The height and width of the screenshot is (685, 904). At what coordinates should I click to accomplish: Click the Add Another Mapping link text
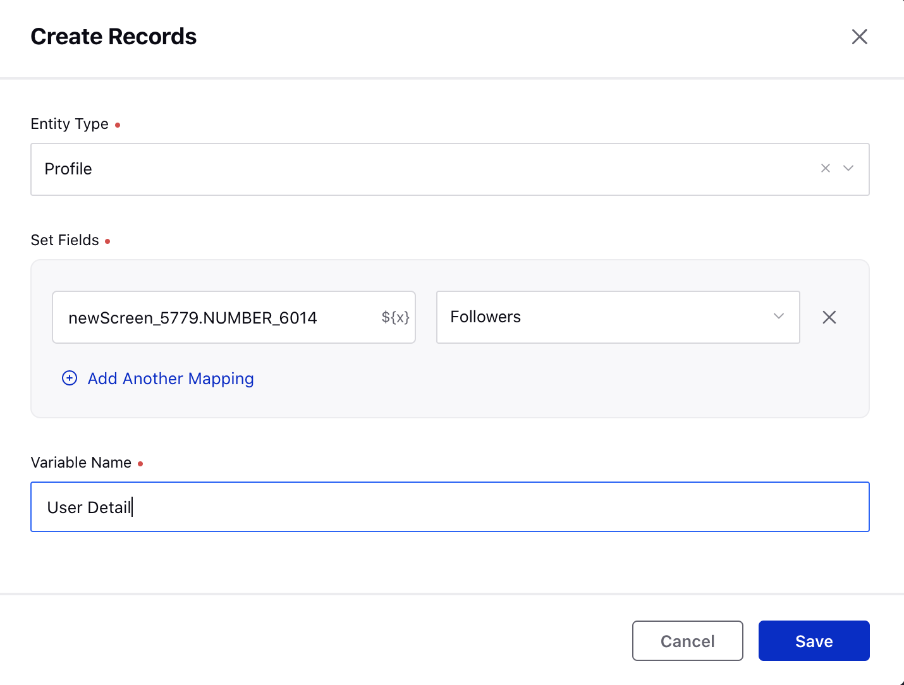[171, 379]
